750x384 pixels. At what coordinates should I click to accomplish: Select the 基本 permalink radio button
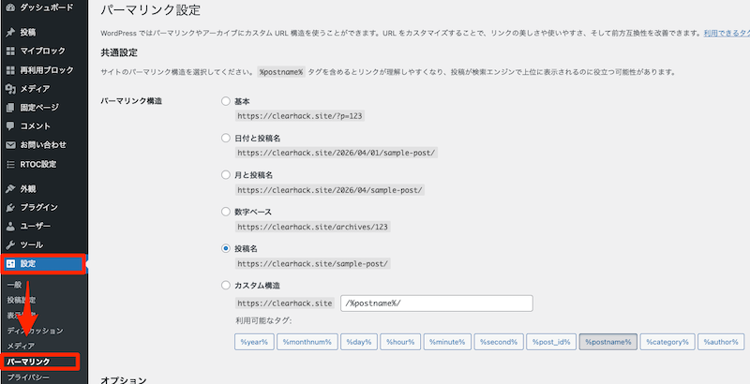tap(225, 101)
